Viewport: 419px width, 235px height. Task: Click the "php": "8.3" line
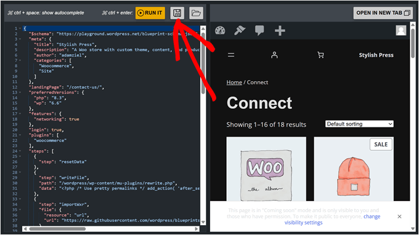click(50, 98)
